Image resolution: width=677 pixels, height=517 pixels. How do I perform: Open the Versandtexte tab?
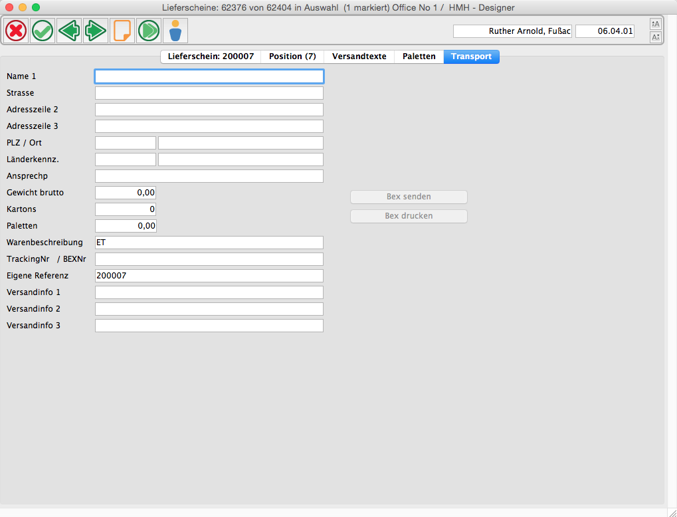point(359,56)
